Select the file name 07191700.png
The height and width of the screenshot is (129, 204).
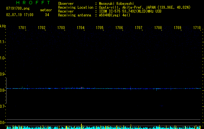pos(18,9)
